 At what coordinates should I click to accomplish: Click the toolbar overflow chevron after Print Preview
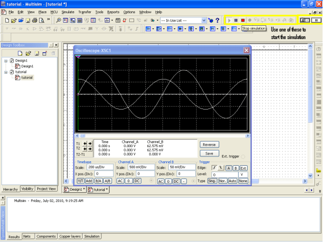[x=48, y=20]
